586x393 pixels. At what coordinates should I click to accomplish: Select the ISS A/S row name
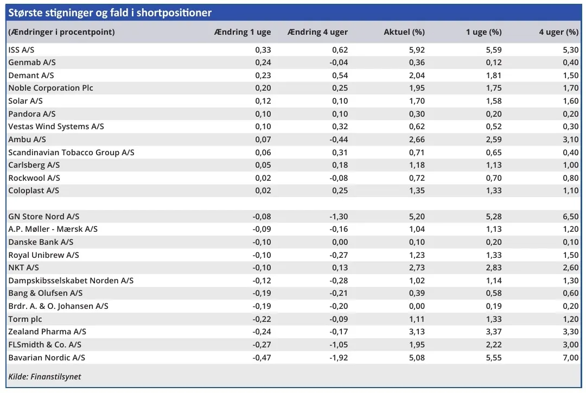point(22,49)
